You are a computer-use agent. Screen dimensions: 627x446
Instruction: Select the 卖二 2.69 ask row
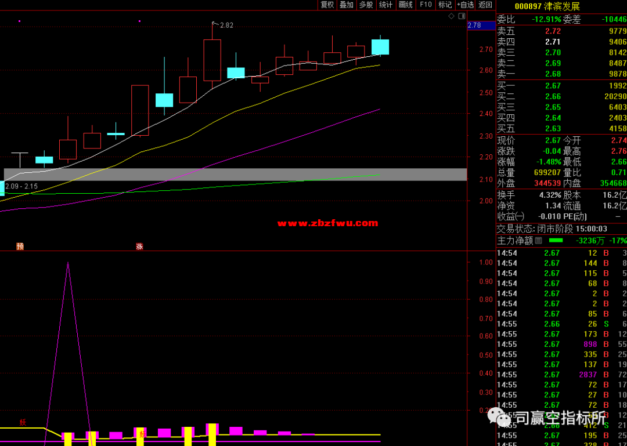point(561,63)
